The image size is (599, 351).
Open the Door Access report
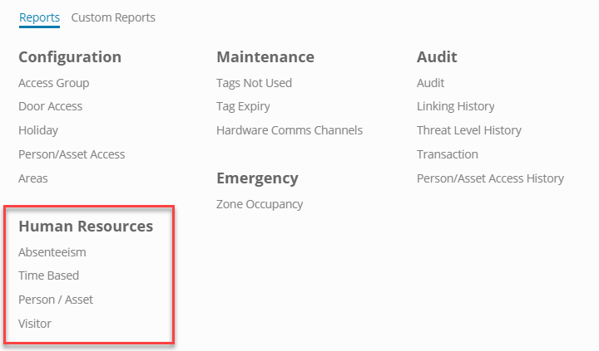(50, 106)
